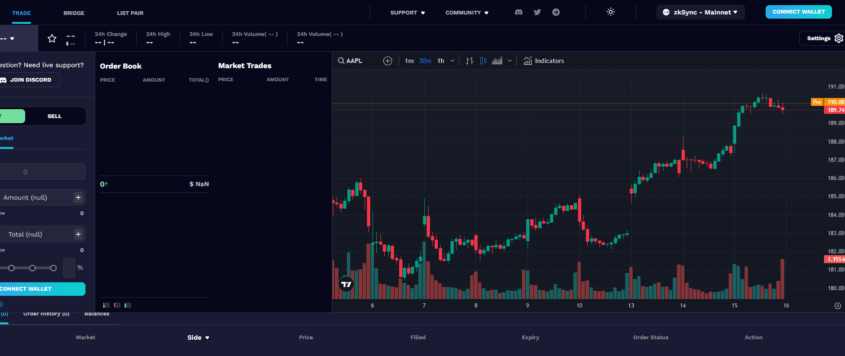Click the percentage input box
845x356 pixels.
tap(69, 268)
